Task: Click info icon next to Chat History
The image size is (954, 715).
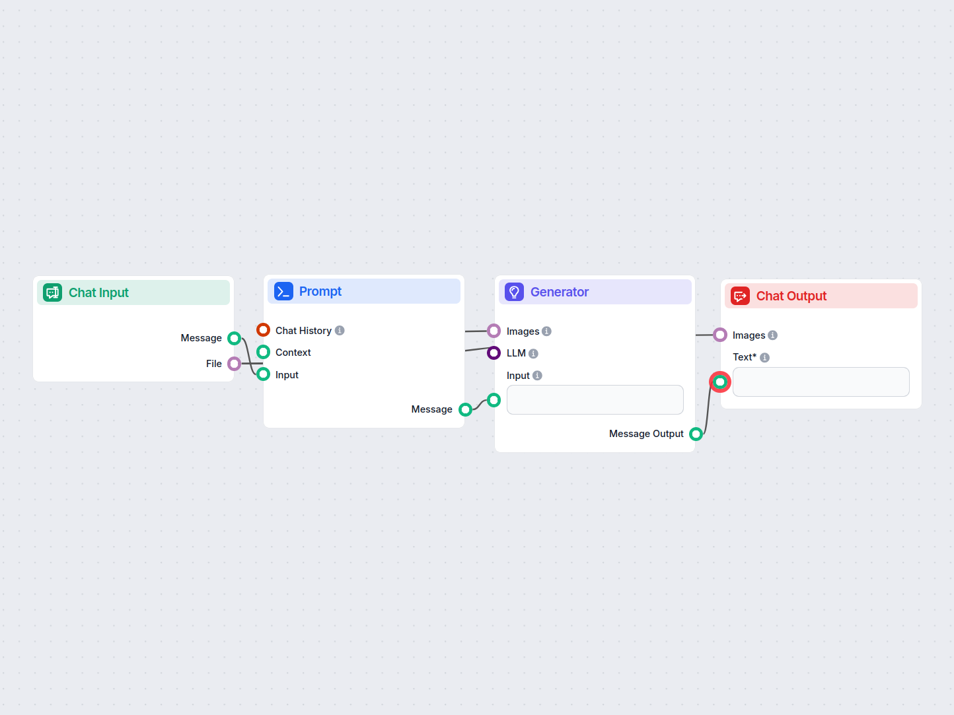Action: [x=340, y=331]
